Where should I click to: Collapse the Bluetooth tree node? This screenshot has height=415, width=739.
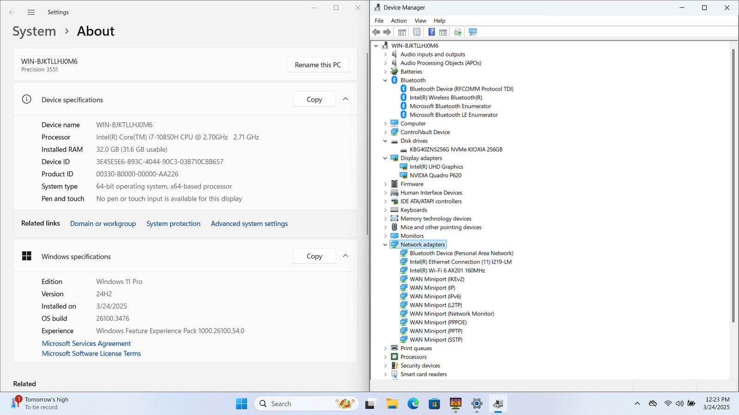385,80
